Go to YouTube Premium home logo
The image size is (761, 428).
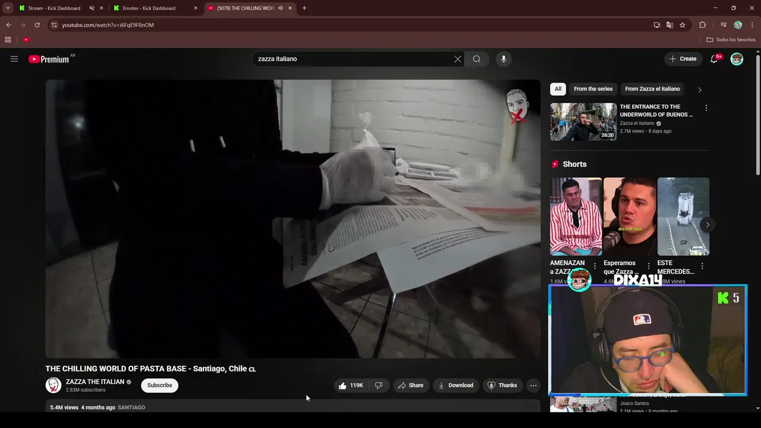50,59
